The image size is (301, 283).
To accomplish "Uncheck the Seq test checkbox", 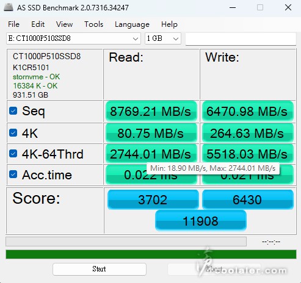I will click(13, 111).
